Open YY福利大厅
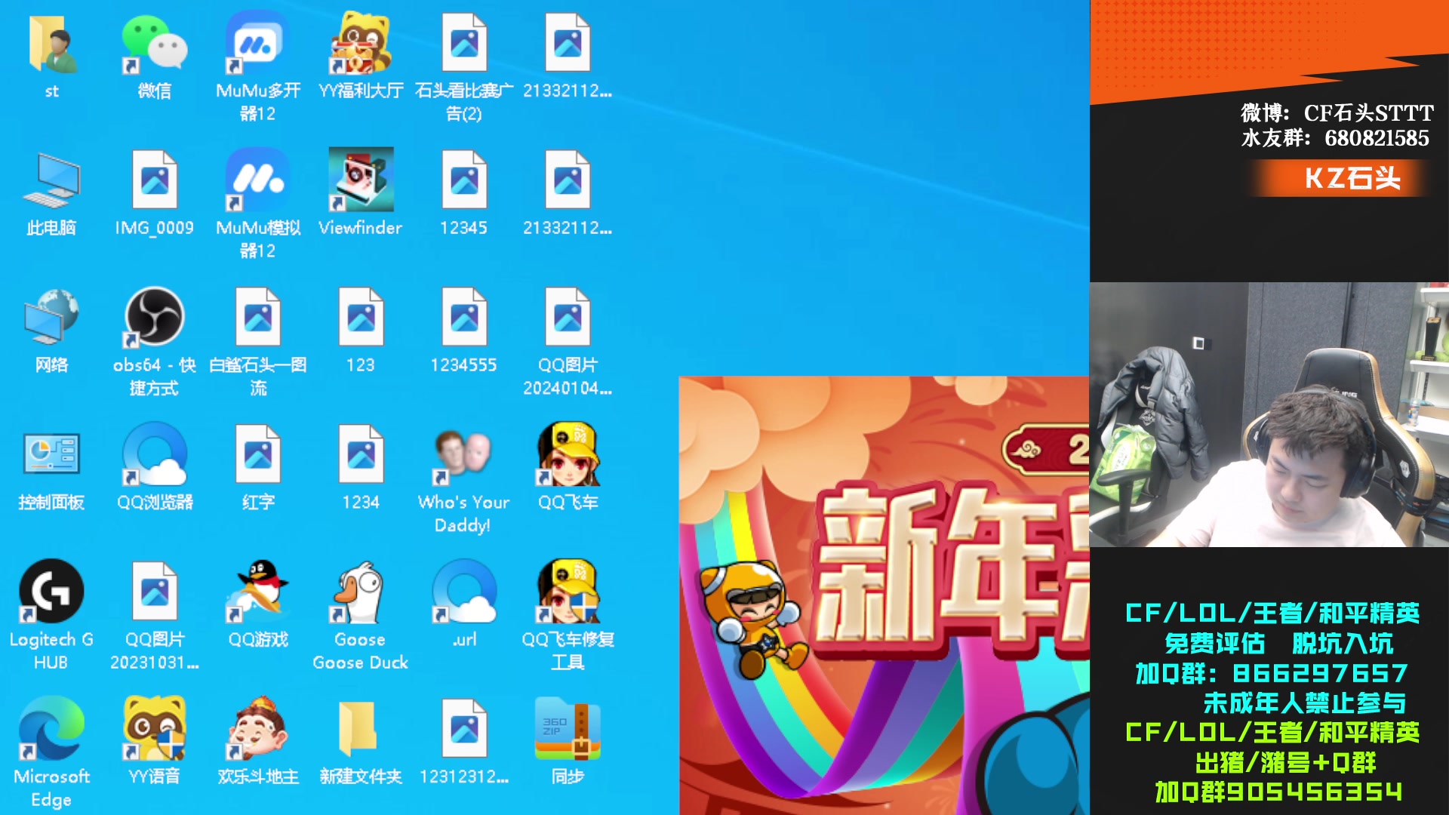 tap(360, 45)
